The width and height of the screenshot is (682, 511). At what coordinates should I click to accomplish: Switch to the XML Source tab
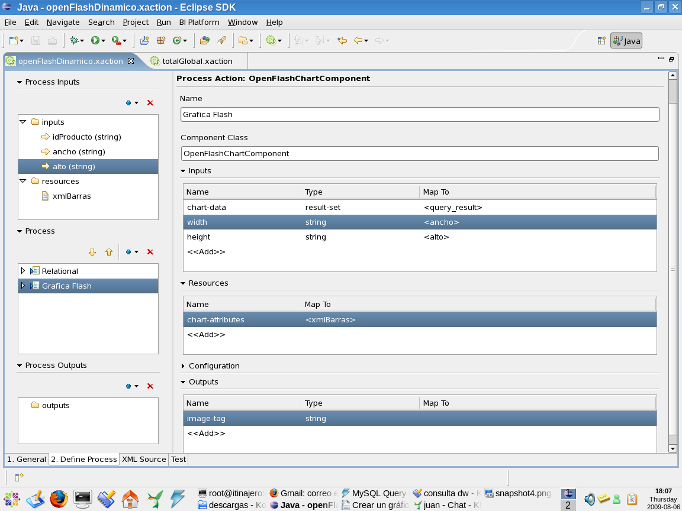[x=144, y=459]
